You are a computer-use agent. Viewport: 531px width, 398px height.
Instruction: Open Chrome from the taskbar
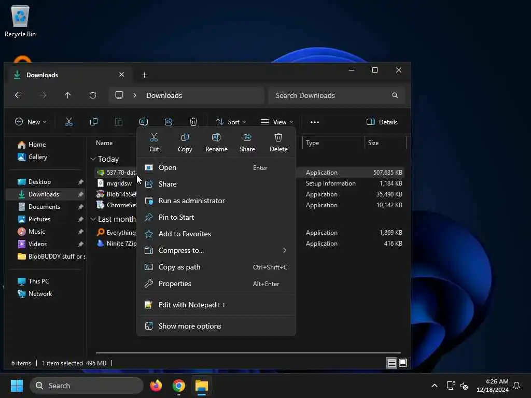179,386
